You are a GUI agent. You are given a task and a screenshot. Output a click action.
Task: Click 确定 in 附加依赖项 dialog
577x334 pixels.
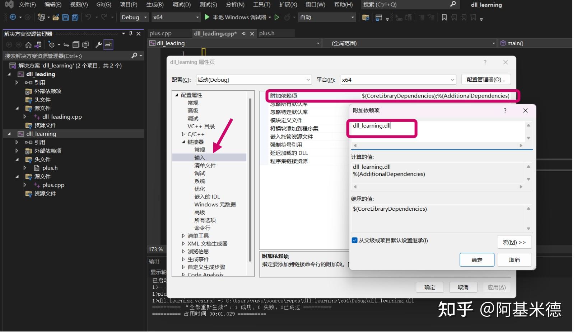pos(476,260)
